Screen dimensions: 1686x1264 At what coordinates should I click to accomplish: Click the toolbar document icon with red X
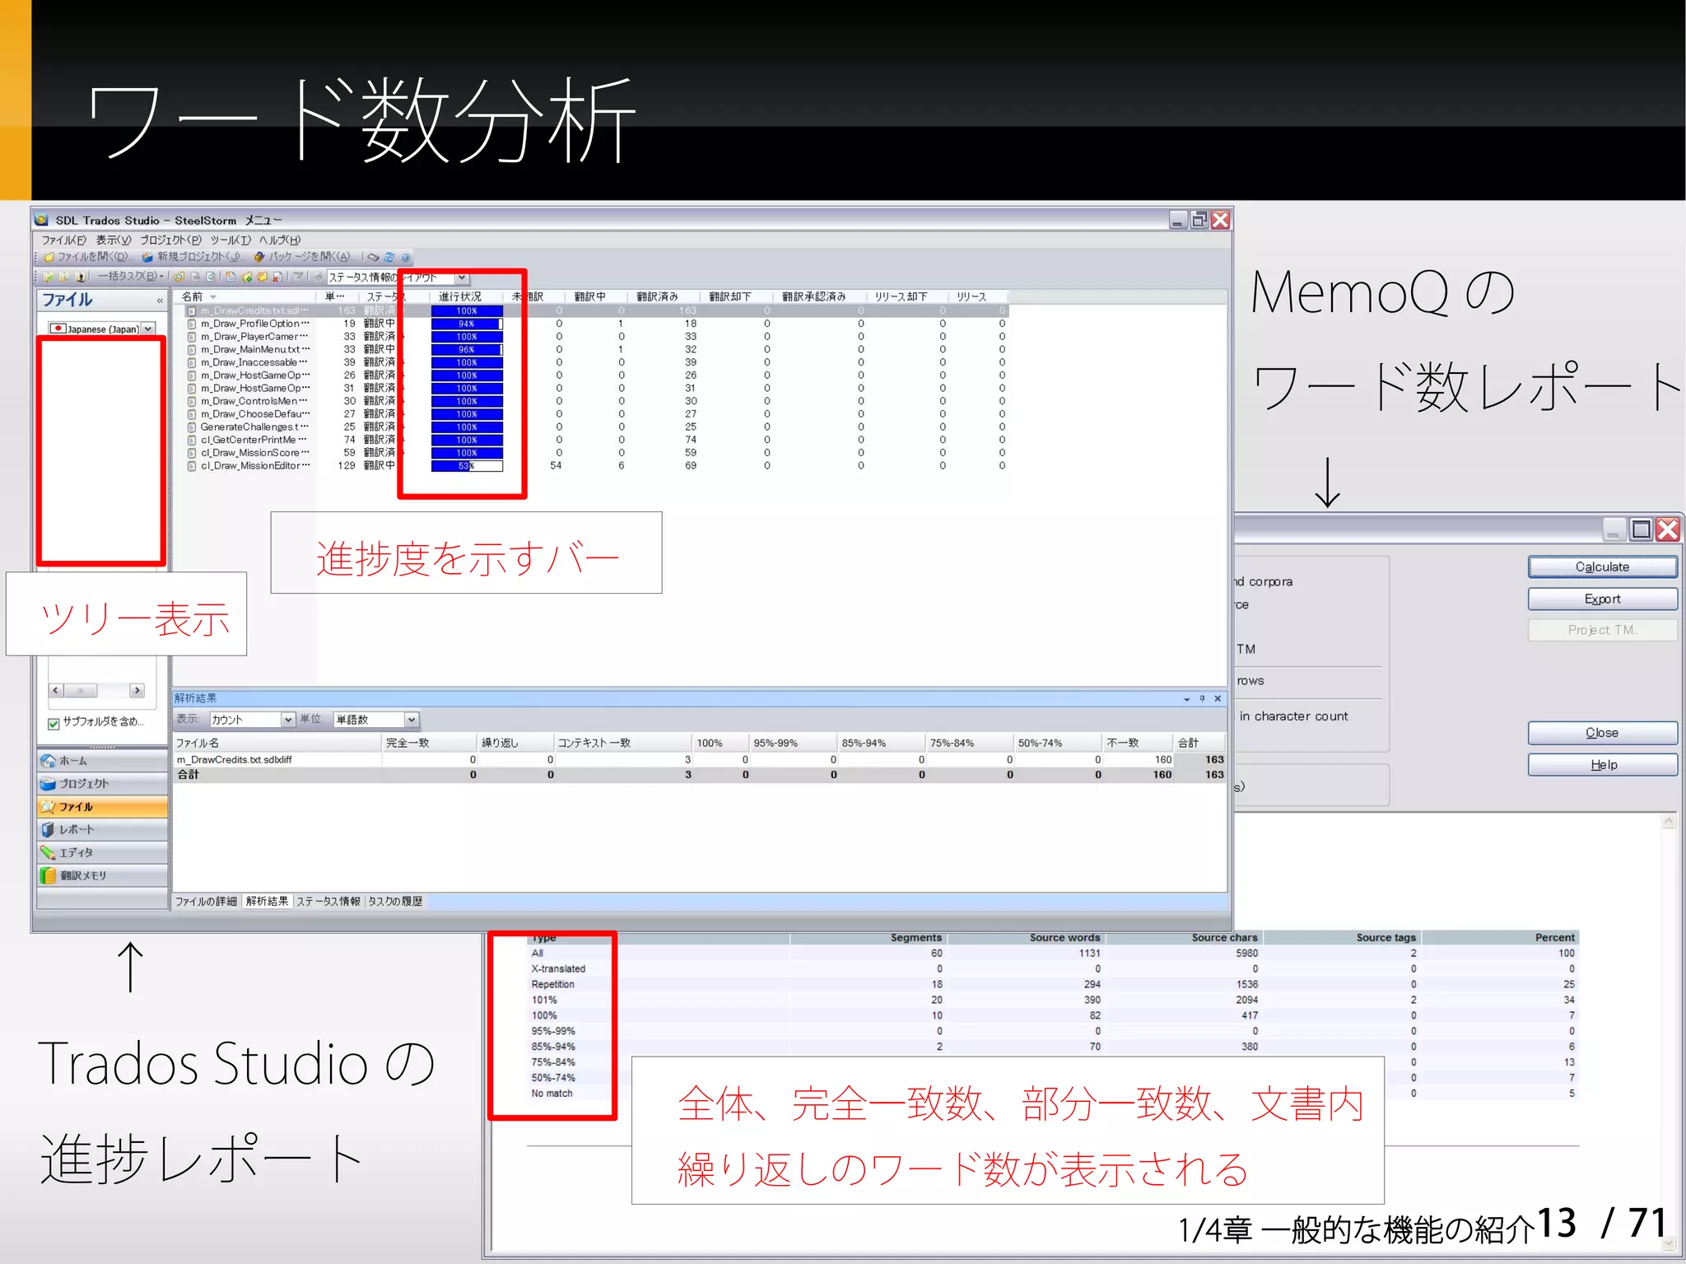(x=277, y=277)
